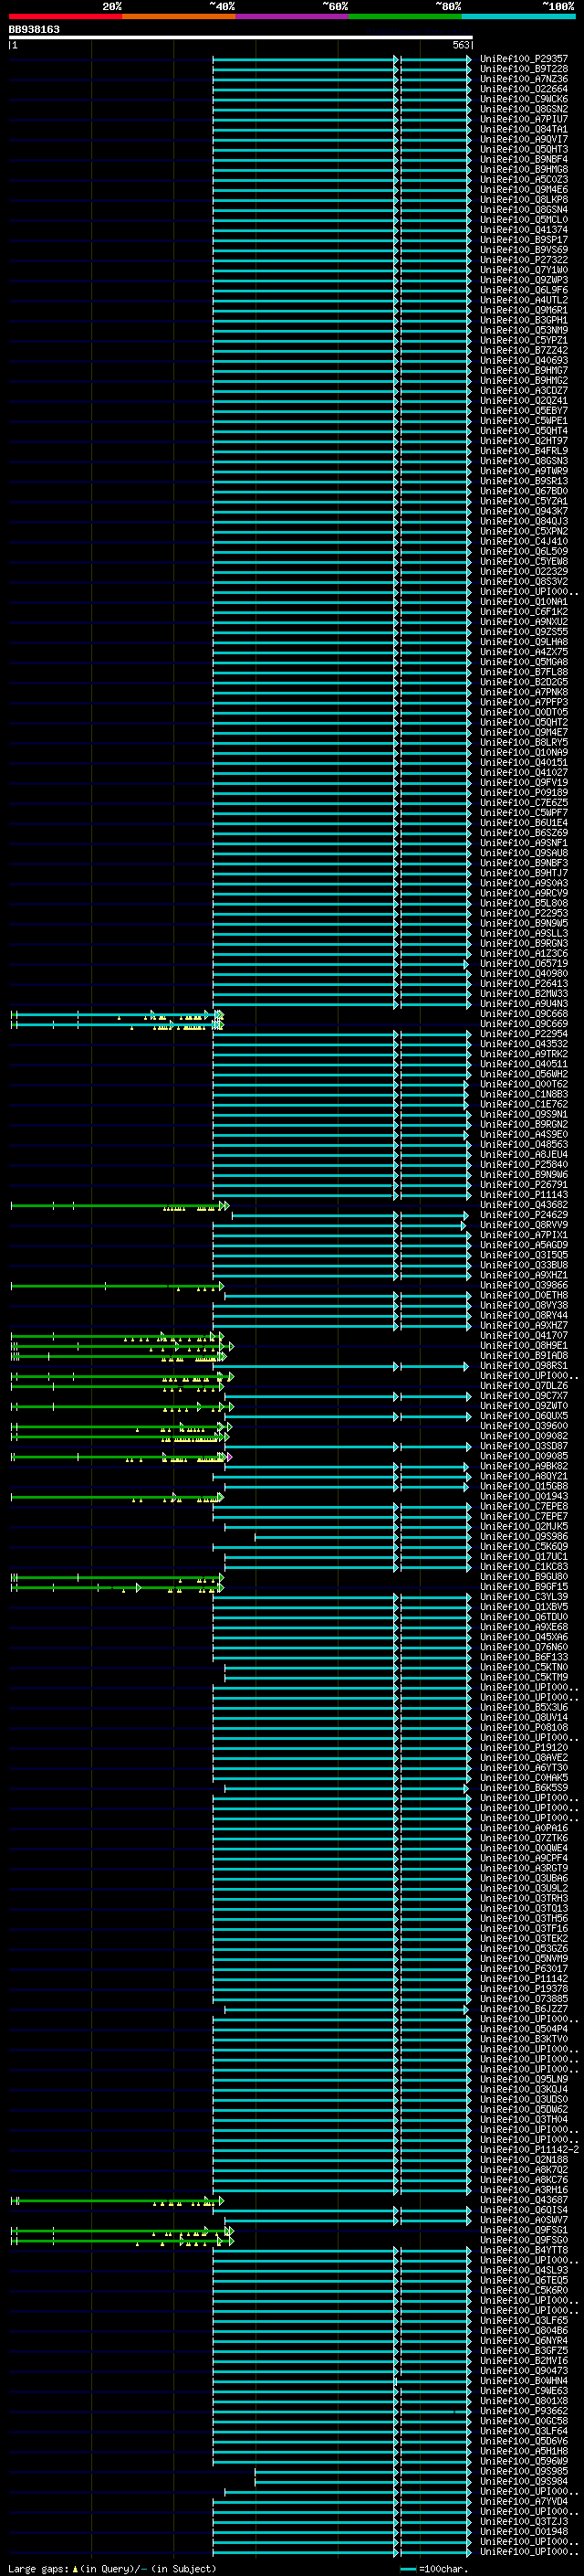Select hit label UniRef100_Q8H9E1
The width and height of the screenshot is (584, 2576).
[x=524, y=1346]
